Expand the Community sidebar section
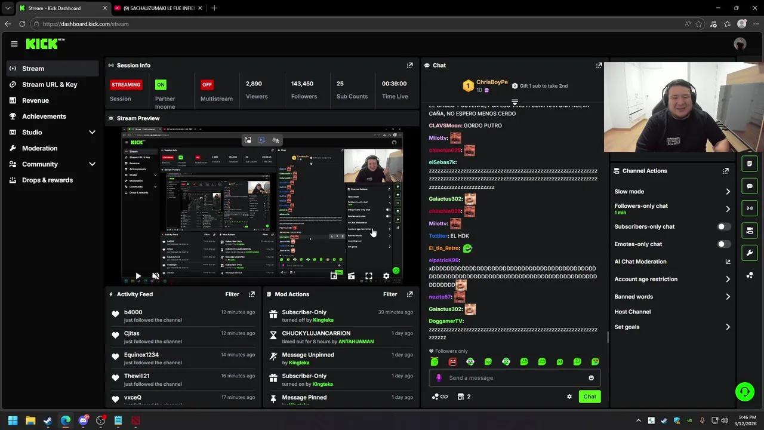The width and height of the screenshot is (764, 430). (92, 164)
